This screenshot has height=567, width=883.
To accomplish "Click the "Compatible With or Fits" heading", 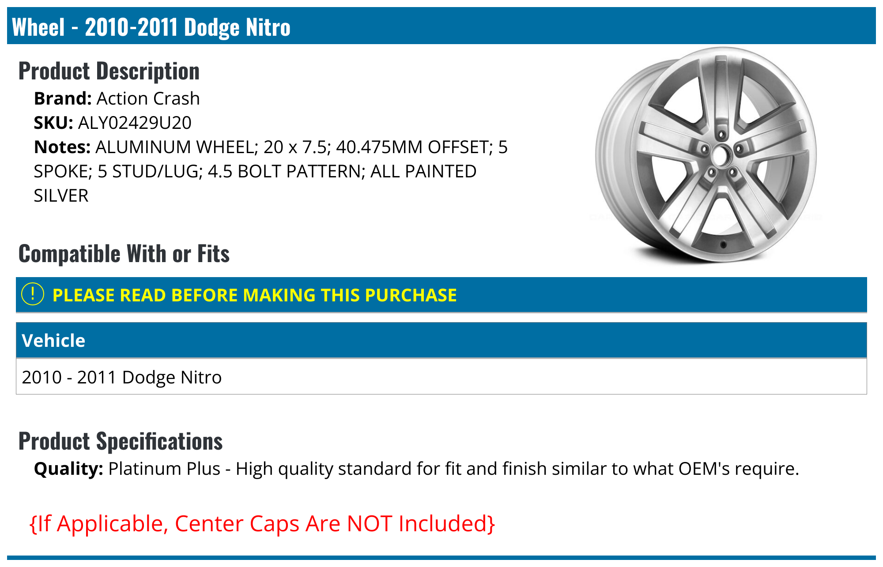I will (x=124, y=254).
